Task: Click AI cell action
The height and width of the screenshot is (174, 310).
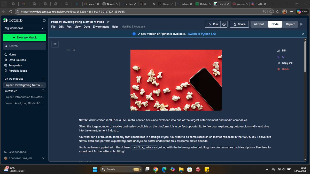Action: point(281,57)
